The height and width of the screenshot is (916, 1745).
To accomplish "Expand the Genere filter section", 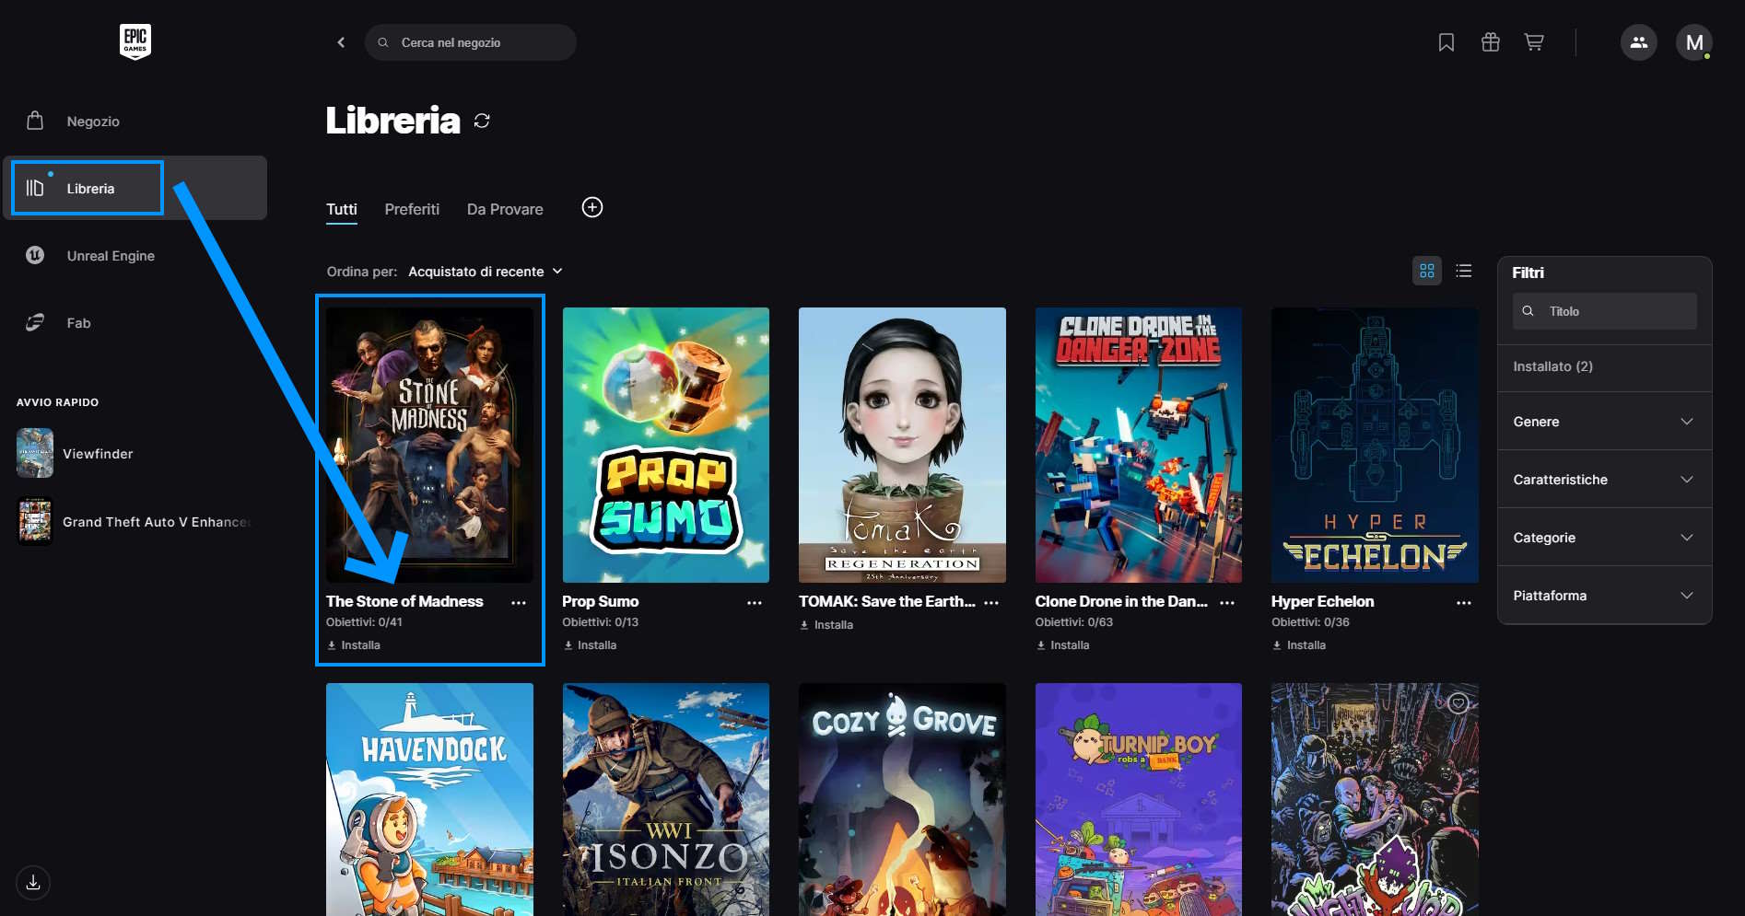I will [1603, 422].
